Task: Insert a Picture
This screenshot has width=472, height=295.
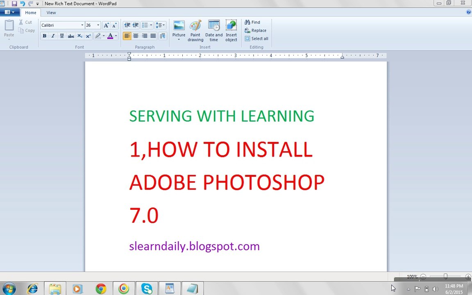Action: tap(179, 28)
